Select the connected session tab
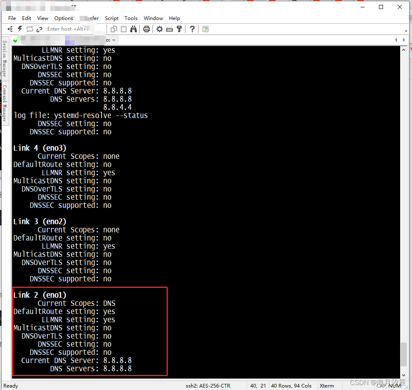 click(65, 40)
